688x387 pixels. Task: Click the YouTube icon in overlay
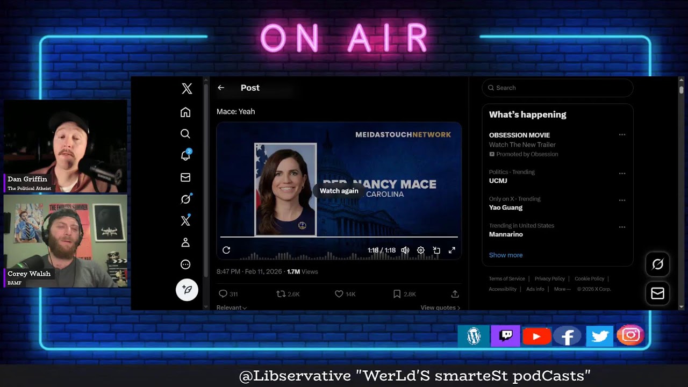536,336
